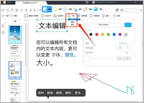Select the 编辑文字和图片 edit tool

coord(32,16)
